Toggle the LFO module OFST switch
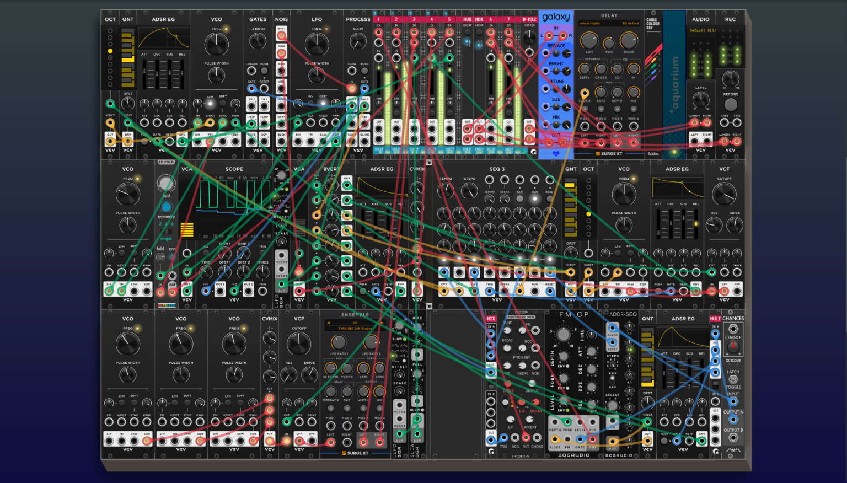Screen dimensions: 847x483 click(x=323, y=103)
